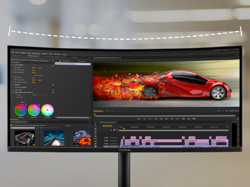Click the Shadows color wheel
This screenshot has width=250, height=187.
coord(21,110)
